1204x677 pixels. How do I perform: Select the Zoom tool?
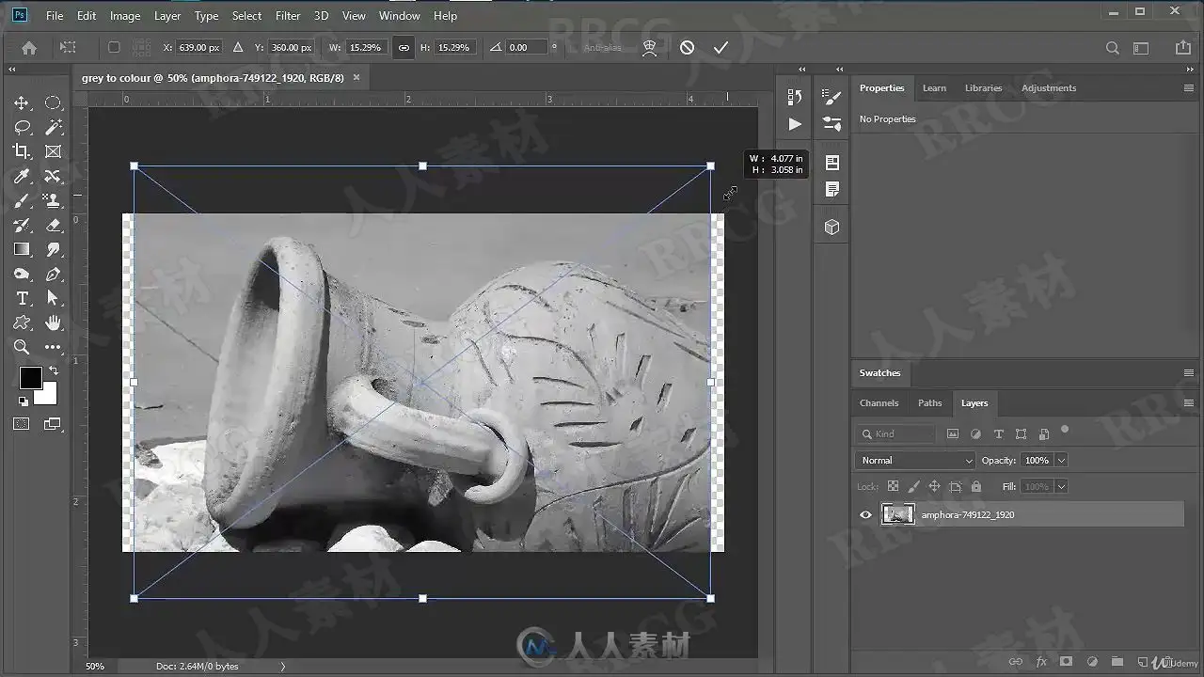pyautogui.click(x=22, y=347)
